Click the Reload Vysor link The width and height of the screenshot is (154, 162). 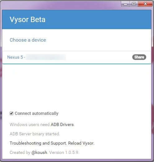click(x=81, y=143)
